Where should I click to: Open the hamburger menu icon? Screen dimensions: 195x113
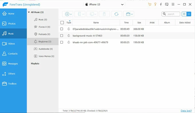click(173, 4)
